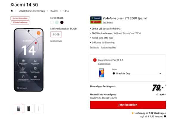Navigate to the Xiaomi breadcrumb
This screenshot has height=121, width=179.
[x=54, y=11]
